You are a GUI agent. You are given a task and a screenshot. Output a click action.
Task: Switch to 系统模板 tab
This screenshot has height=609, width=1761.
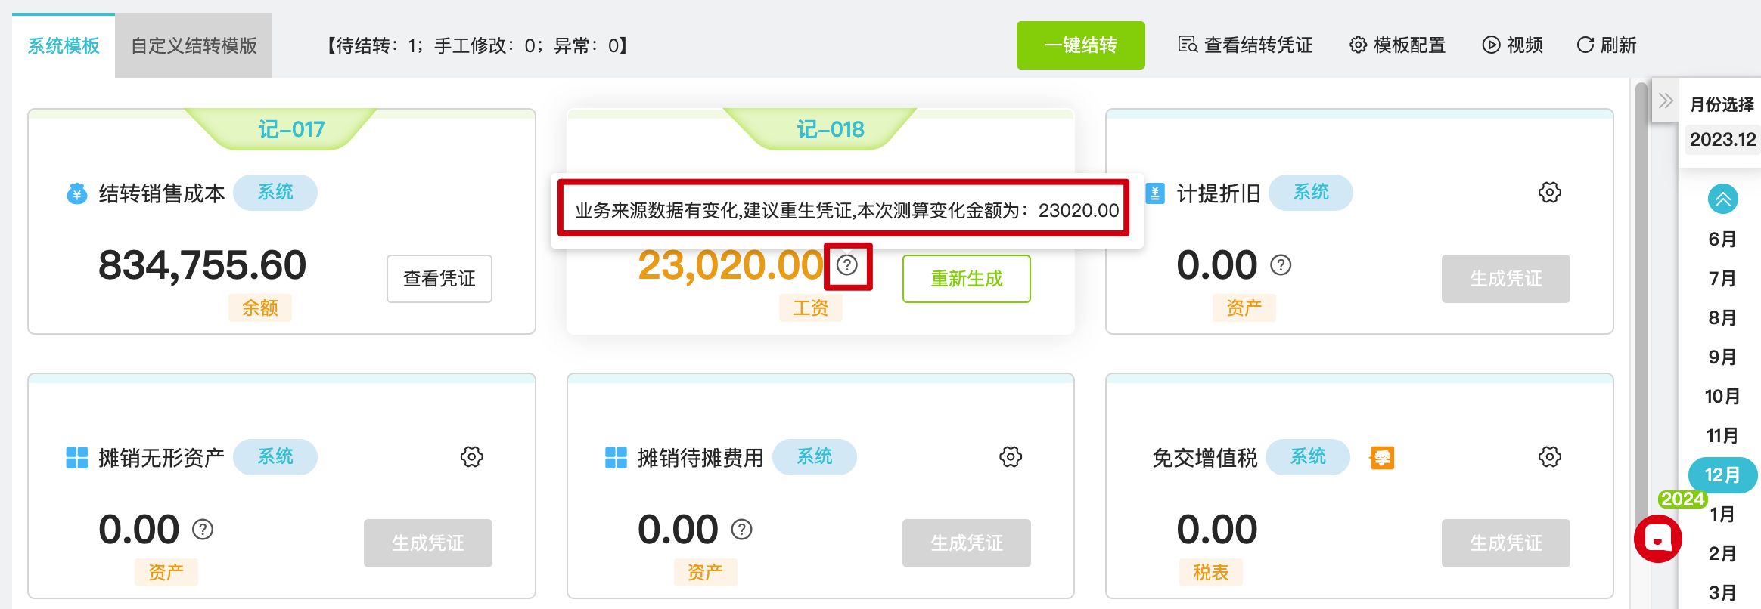pyautogui.click(x=64, y=46)
